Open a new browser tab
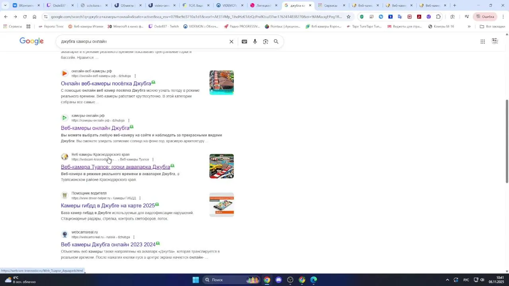The image size is (509, 286). coord(455,5)
